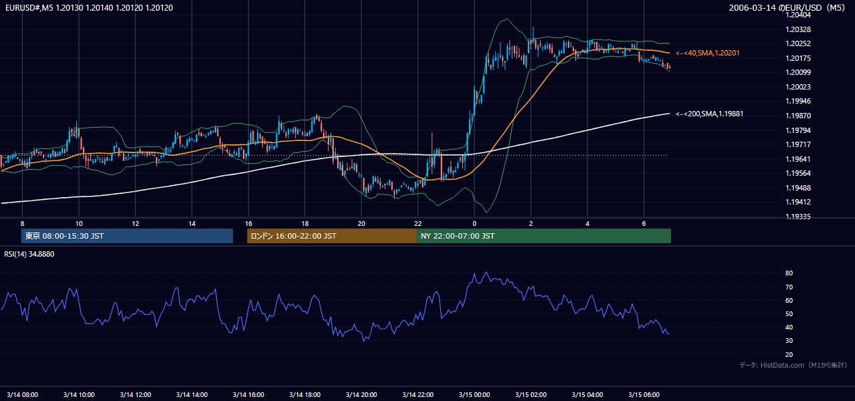The width and height of the screenshot is (855, 401).
Task: Click price level 1.20023 on the axis
Action: 798,88
